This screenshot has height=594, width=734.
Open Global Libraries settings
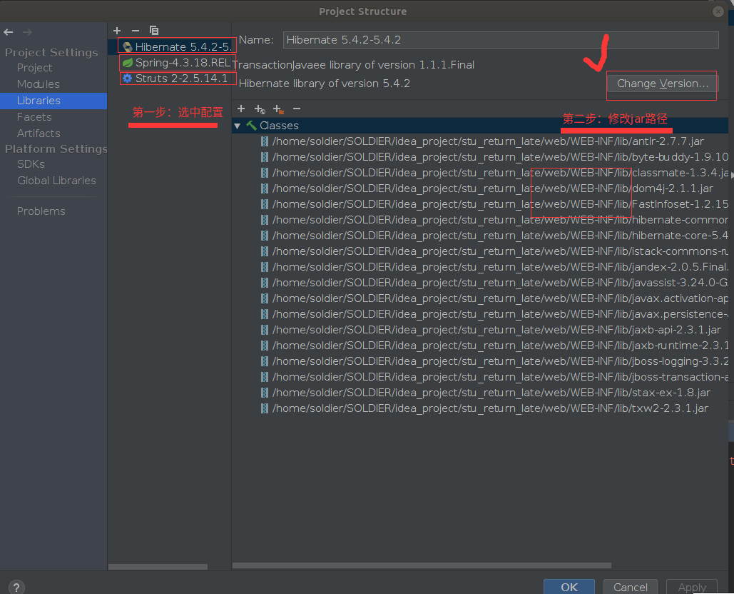56,181
